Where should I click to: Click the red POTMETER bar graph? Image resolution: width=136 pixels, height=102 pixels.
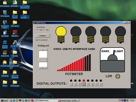(x=74, y=63)
